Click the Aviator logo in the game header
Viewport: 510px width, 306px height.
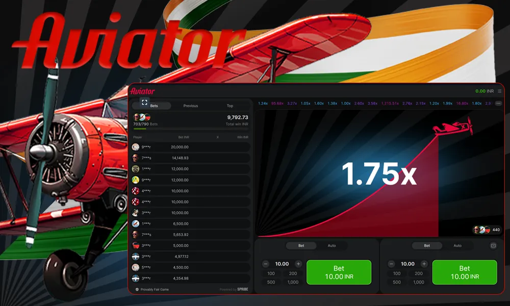click(142, 91)
